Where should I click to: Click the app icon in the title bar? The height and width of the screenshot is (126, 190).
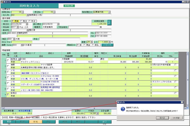2,2
